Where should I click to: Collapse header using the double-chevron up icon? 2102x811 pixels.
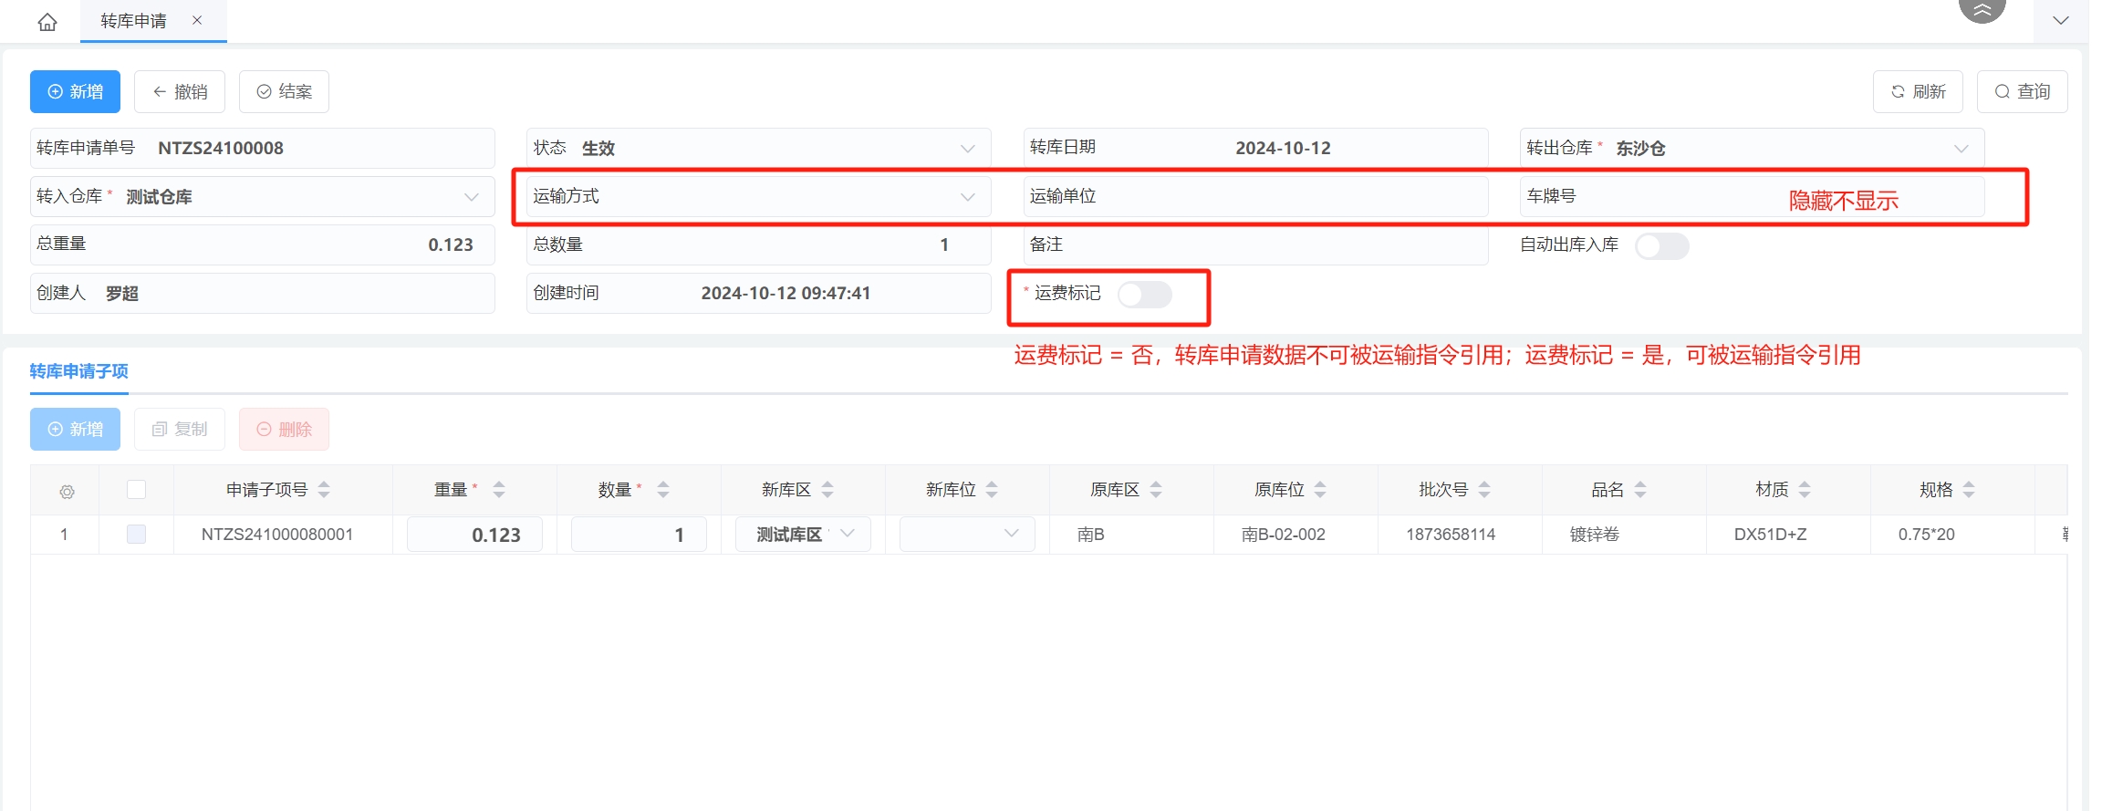coord(1982,10)
